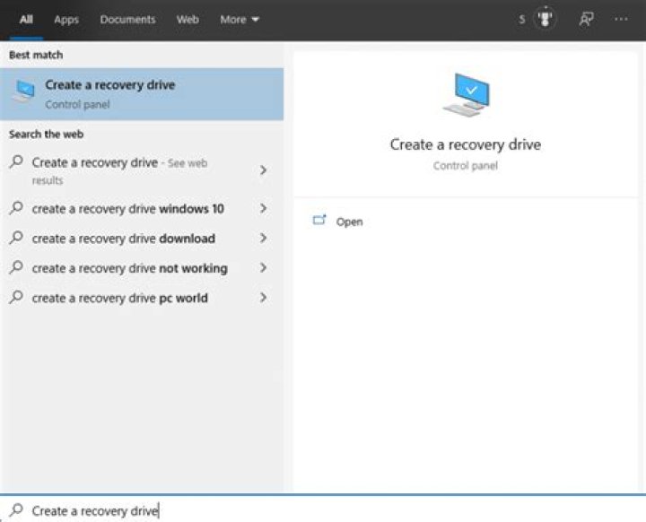The height and width of the screenshot is (522, 646).
Task: Click search icon beside 'download' suggestion
Action: point(16,237)
